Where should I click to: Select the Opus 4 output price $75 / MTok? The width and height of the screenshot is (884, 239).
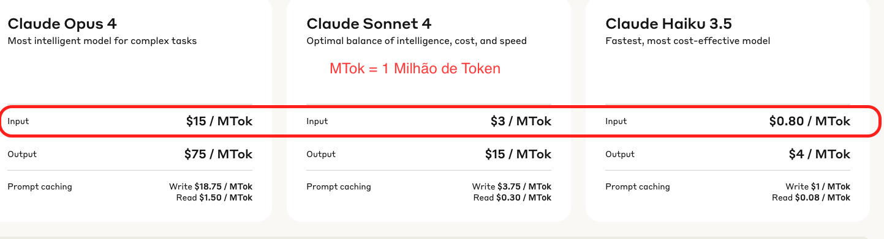pyautogui.click(x=218, y=154)
